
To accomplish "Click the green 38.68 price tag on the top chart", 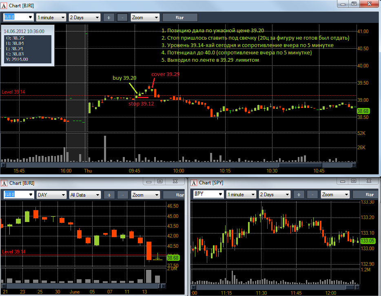I will 363,111.
